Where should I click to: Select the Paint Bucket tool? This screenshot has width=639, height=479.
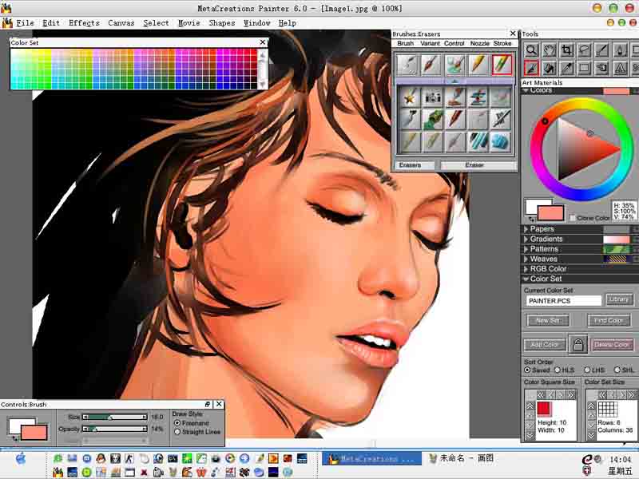click(549, 68)
